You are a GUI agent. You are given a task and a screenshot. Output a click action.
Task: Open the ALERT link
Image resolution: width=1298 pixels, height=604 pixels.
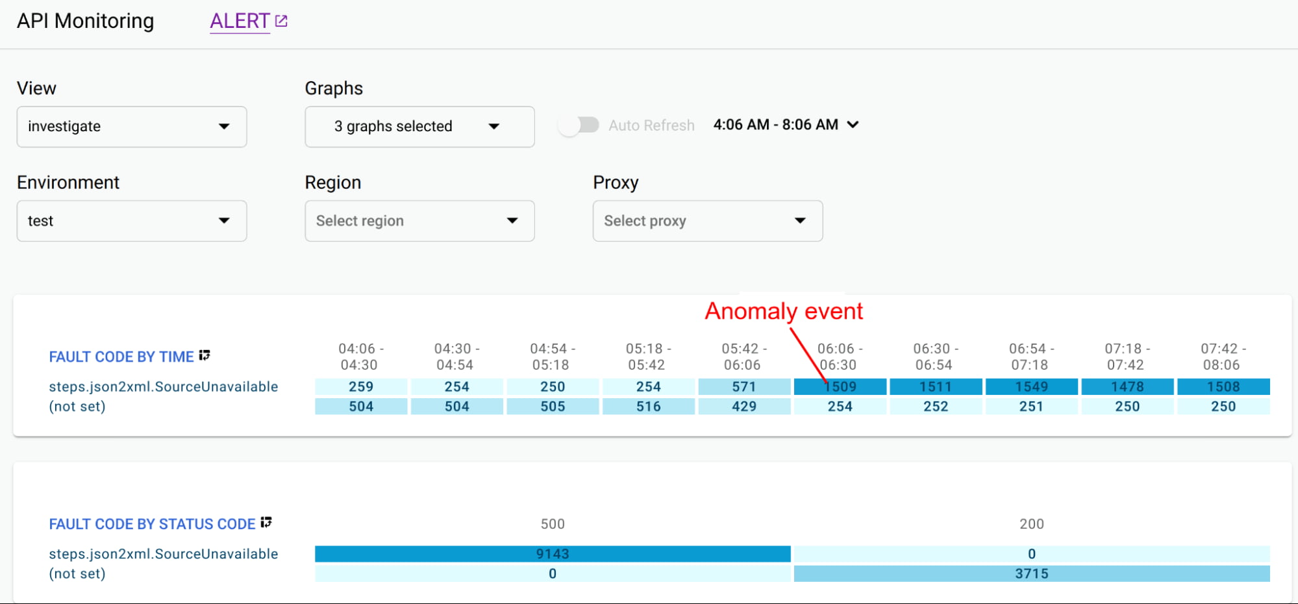240,21
